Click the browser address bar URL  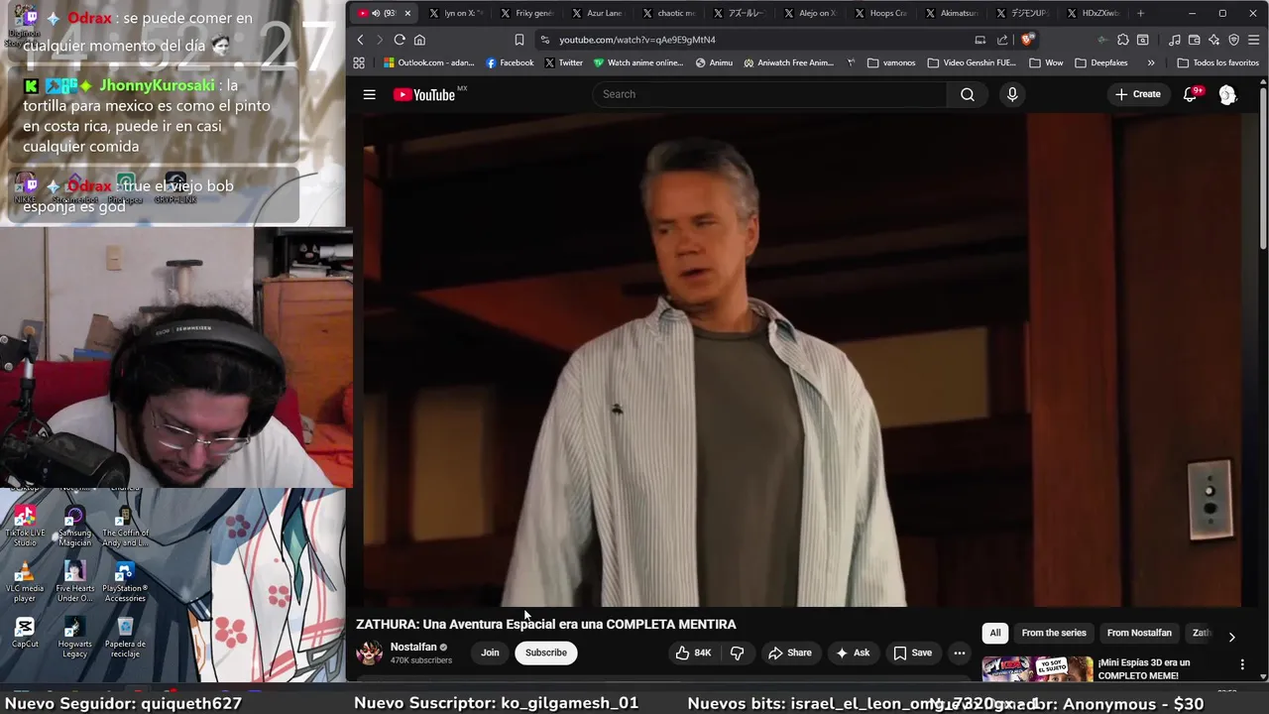(636, 40)
